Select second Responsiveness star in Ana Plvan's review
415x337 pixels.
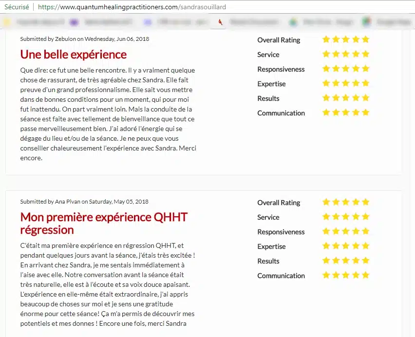336,231
